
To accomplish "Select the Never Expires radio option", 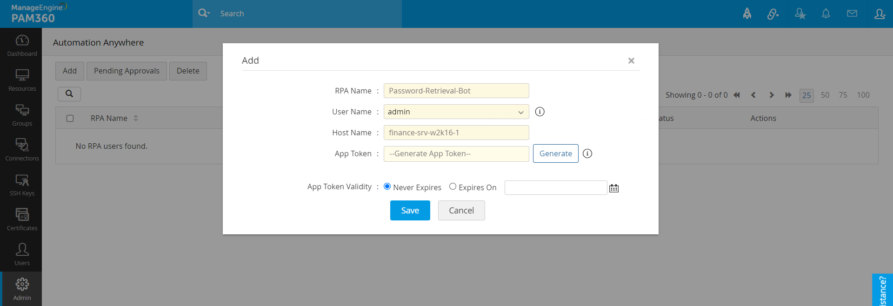I will point(387,186).
